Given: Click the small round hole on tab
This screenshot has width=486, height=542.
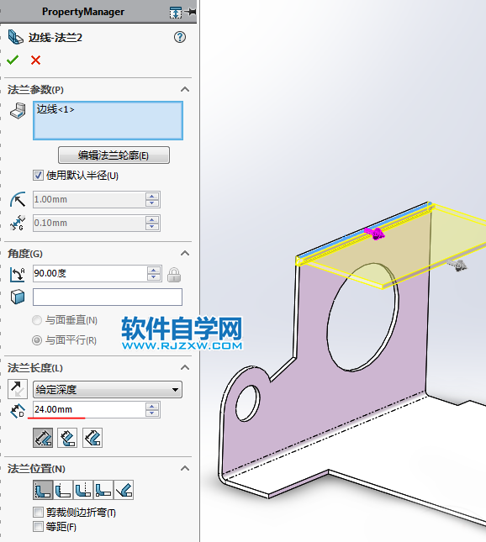Looking at the screenshot, I should coord(248,403).
